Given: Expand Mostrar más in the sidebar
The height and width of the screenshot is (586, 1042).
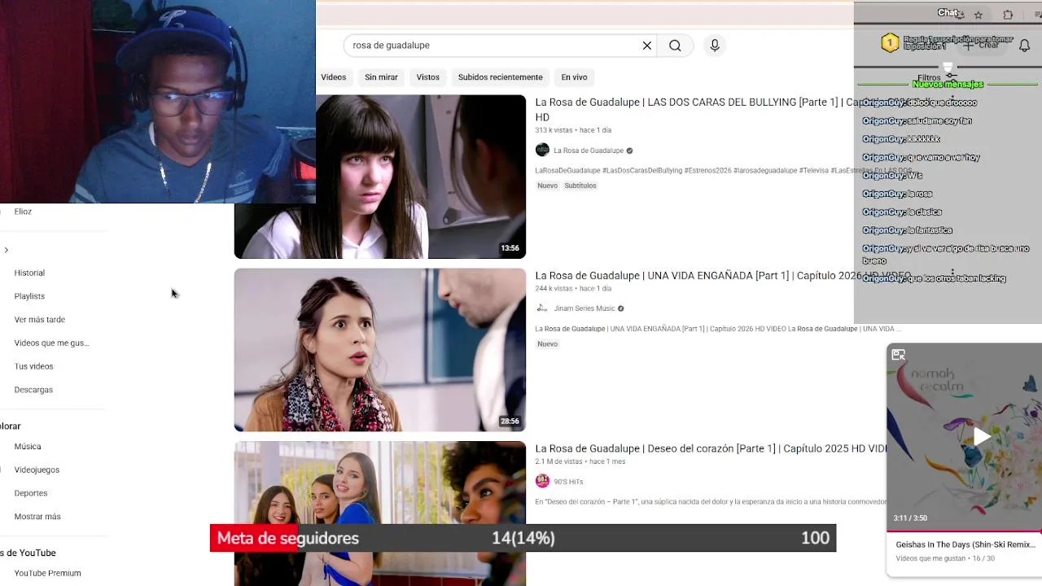Looking at the screenshot, I should 37,517.
